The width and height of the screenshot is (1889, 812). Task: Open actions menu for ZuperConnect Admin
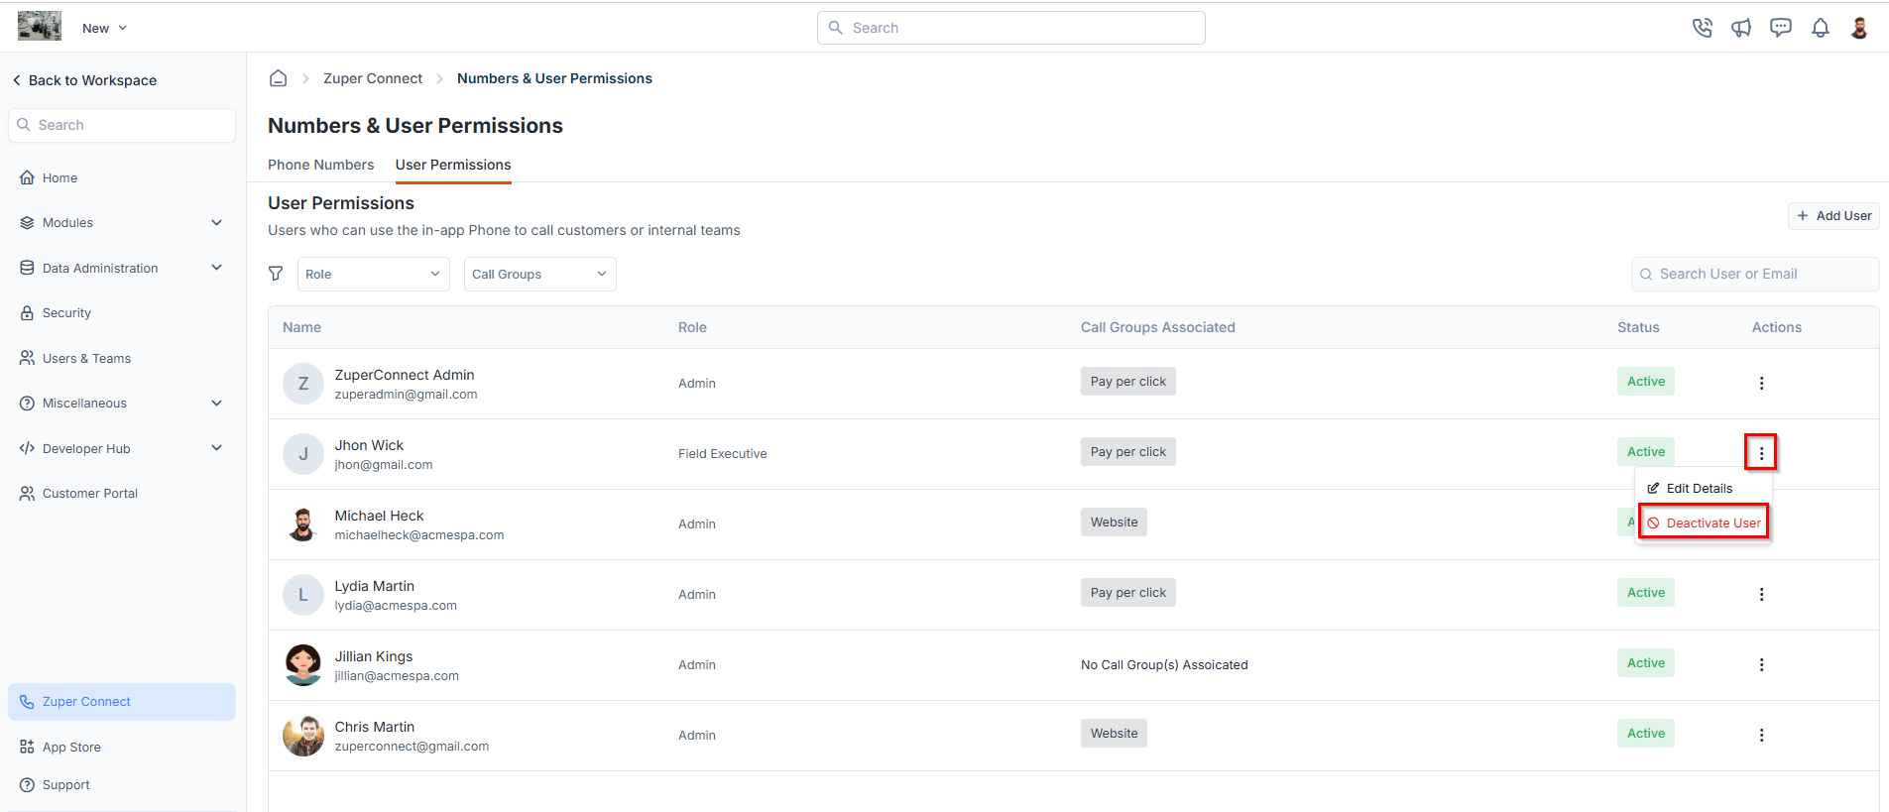(x=1761, y=383)
